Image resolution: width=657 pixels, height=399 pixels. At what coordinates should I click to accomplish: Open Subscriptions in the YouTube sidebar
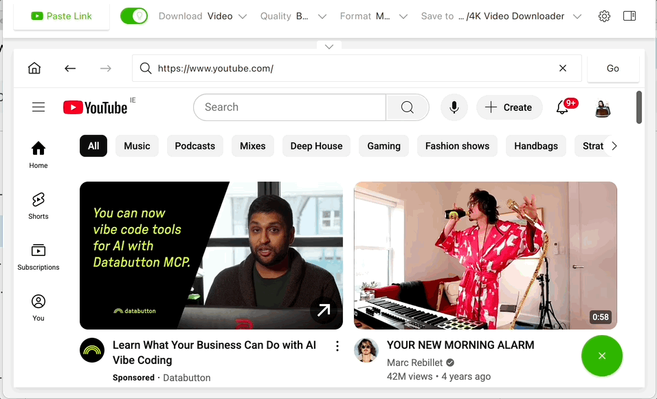coord(38,257)
